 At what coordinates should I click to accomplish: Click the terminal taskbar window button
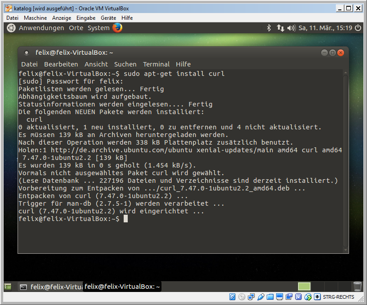coord(50,287)
